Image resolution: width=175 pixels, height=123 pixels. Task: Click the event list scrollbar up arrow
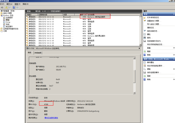[141, 15]
